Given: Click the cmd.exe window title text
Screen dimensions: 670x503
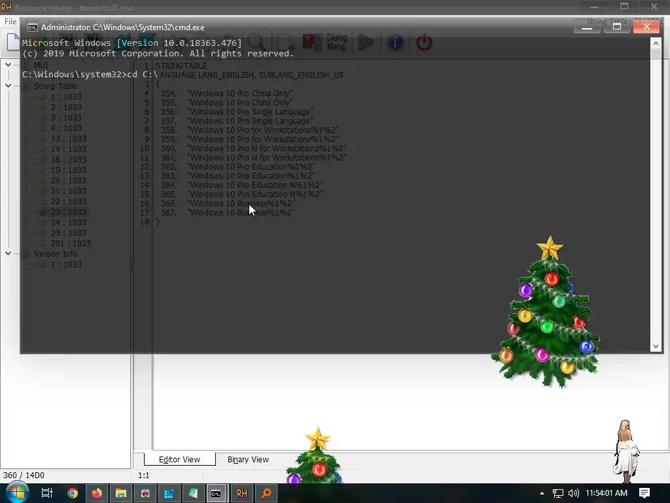Looking at the screenshot, I should (x=122, y=28).
